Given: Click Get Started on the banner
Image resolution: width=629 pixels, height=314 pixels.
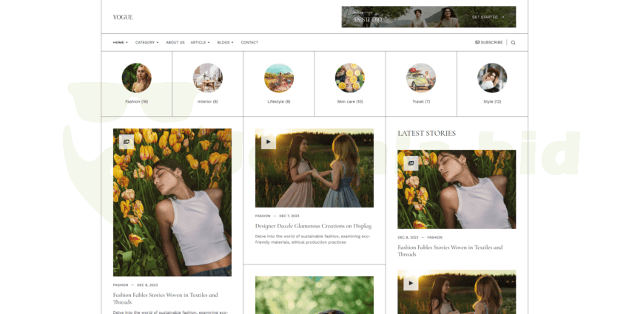Looking at the screenshot, I should point(488,17).
